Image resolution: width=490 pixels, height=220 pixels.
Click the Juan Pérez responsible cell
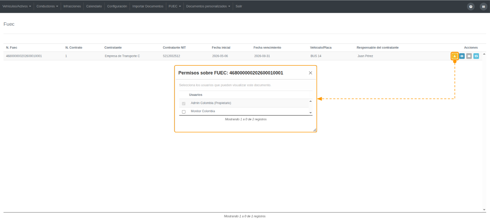[x=365, y=56]
